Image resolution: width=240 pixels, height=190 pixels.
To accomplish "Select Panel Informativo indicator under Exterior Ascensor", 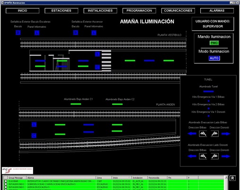I will tap(94, 33).
